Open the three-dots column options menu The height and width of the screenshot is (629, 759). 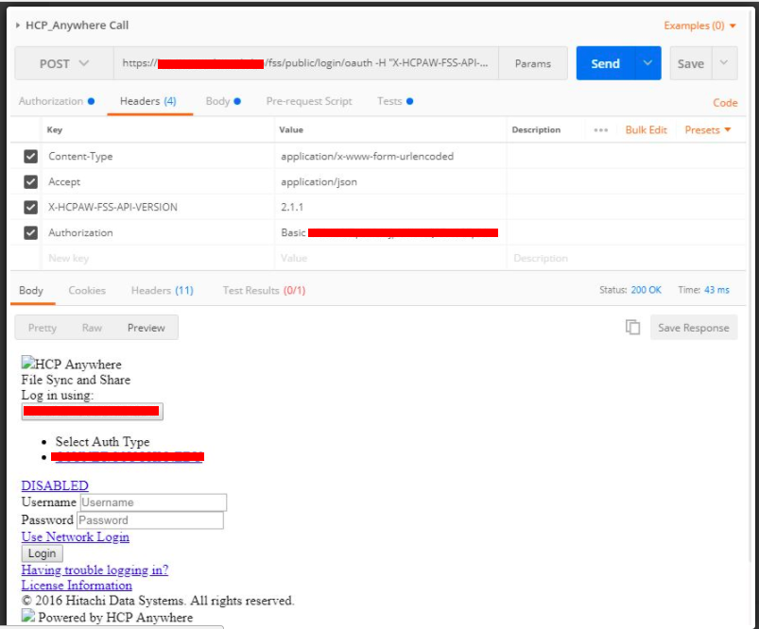pos(601,129)
